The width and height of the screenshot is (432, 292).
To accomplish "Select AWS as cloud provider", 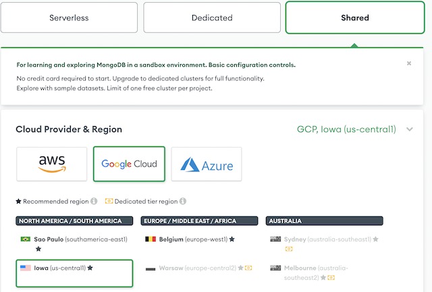I will click(51, 164).
